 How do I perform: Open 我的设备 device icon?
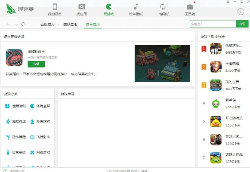tap(55, 7)
